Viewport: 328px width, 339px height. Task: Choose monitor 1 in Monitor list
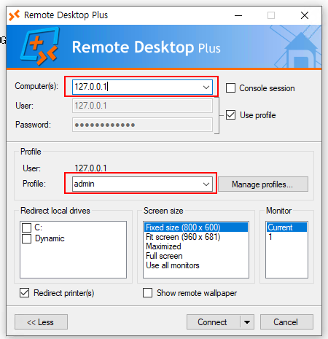(x=270, y=237)
